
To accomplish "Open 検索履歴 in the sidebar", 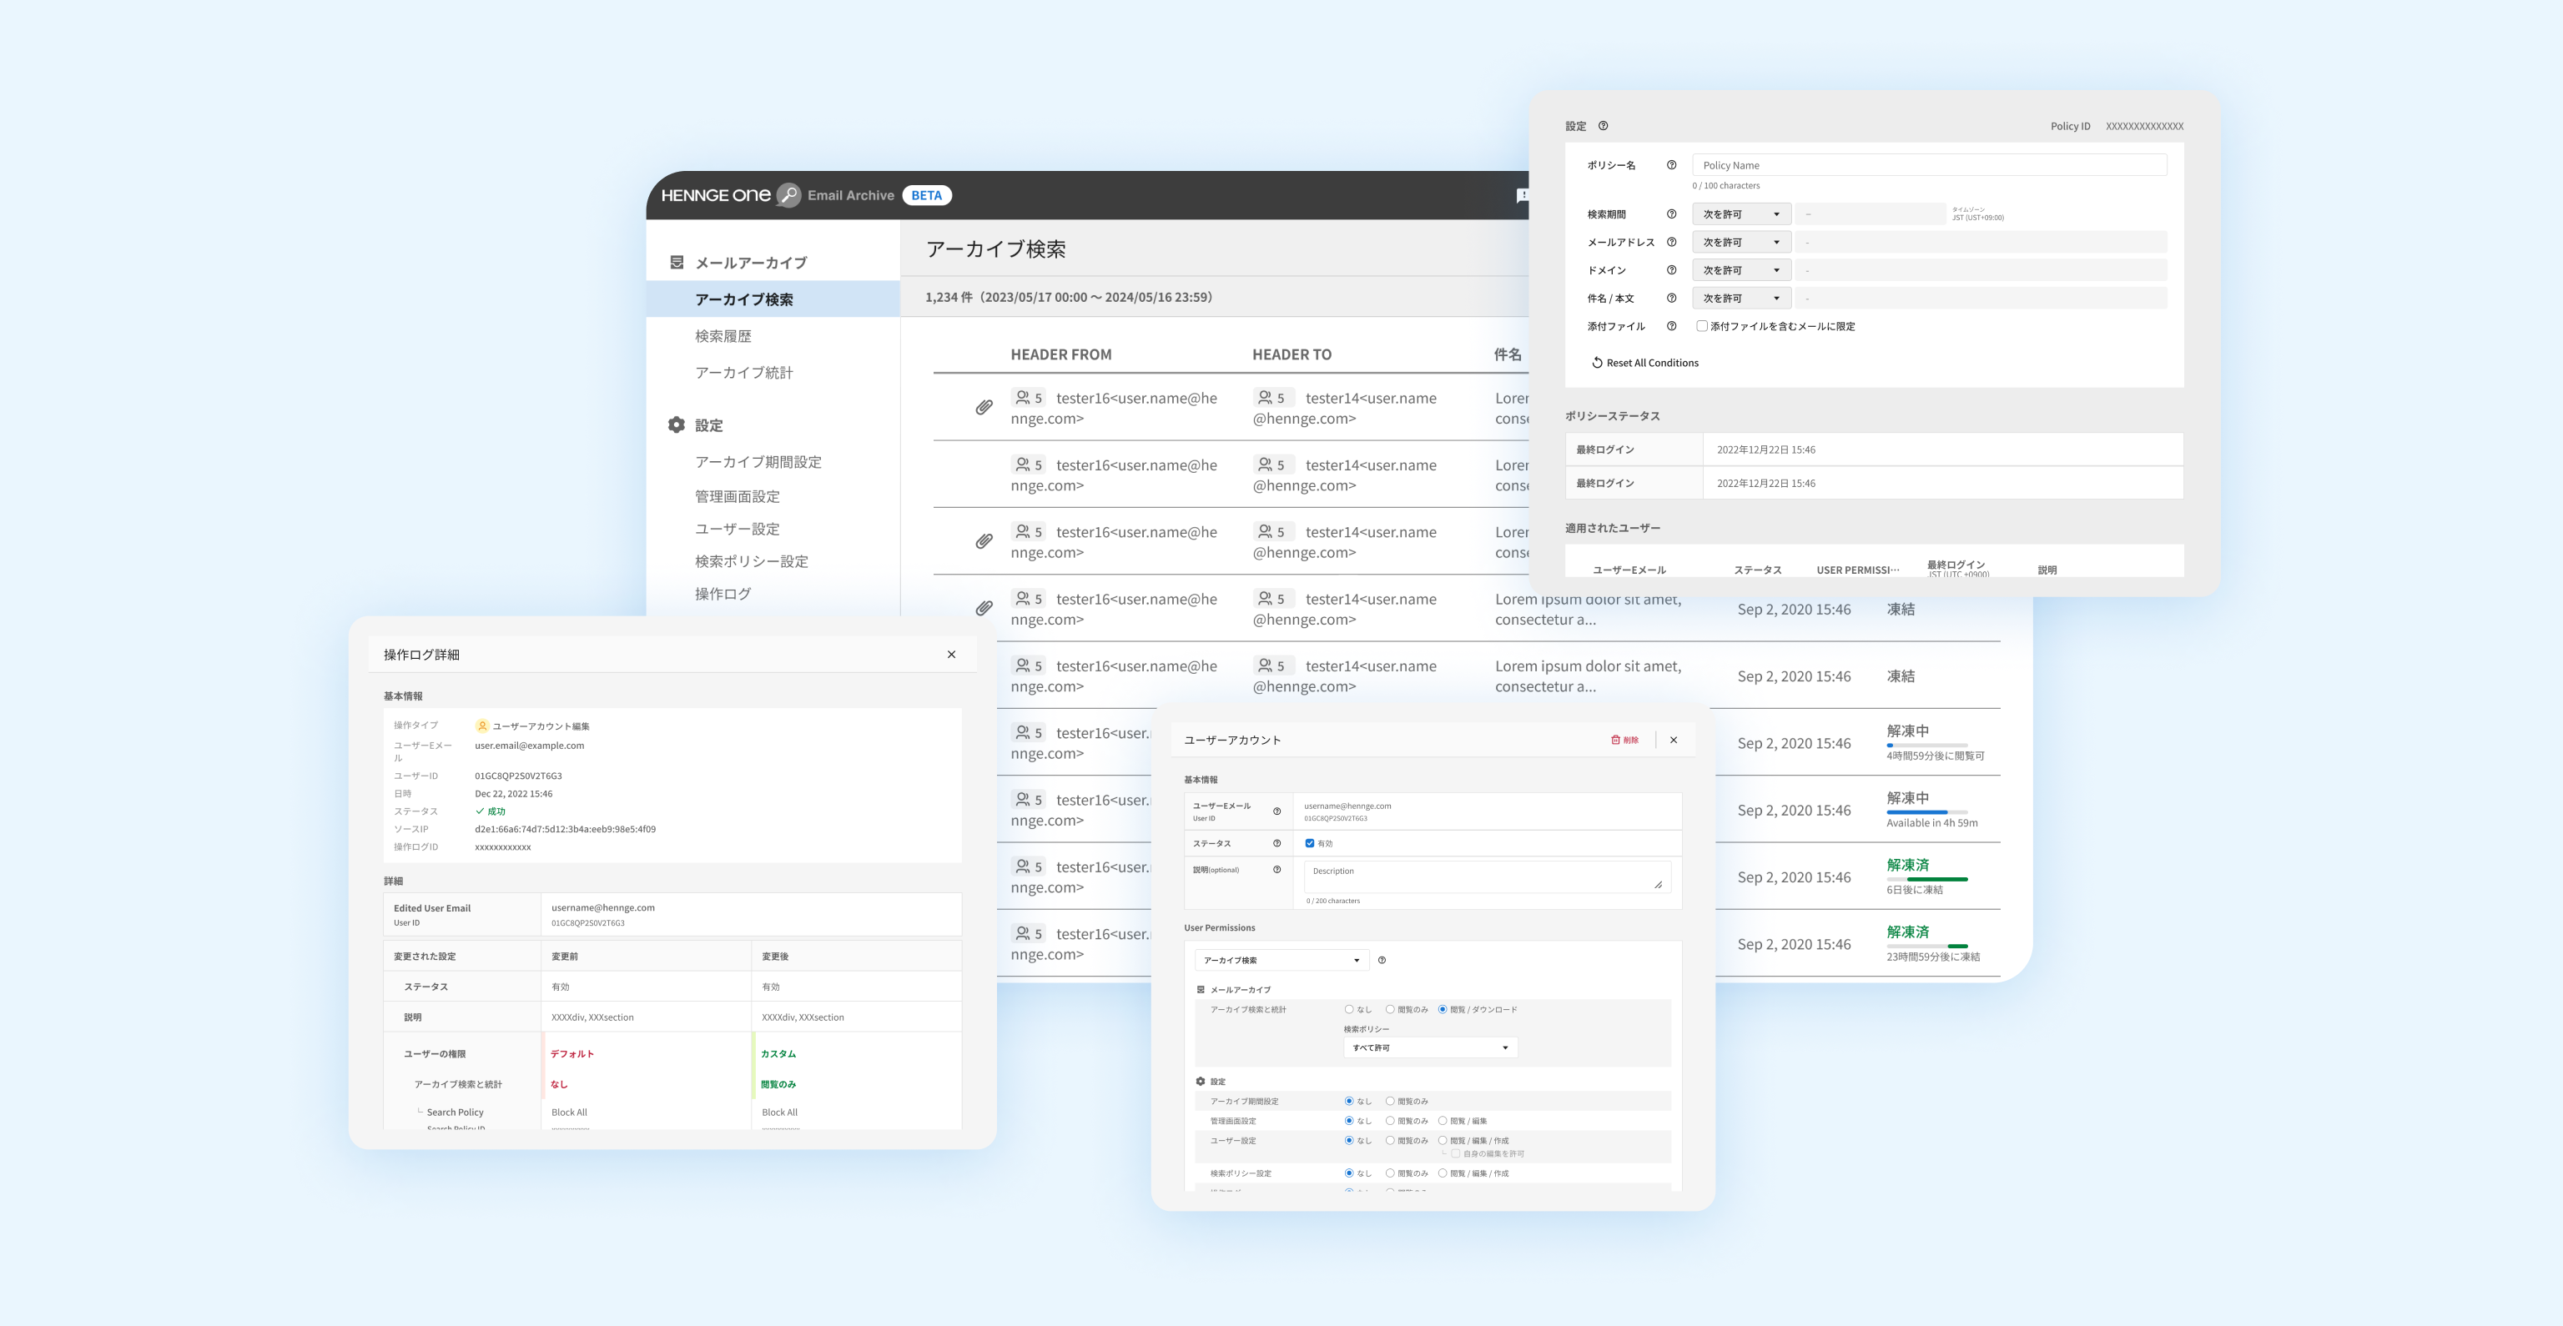I will 723,336.
